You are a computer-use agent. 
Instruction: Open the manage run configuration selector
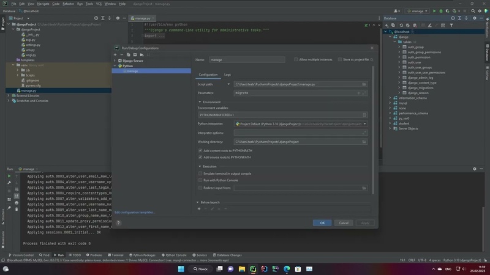(417, 11)
